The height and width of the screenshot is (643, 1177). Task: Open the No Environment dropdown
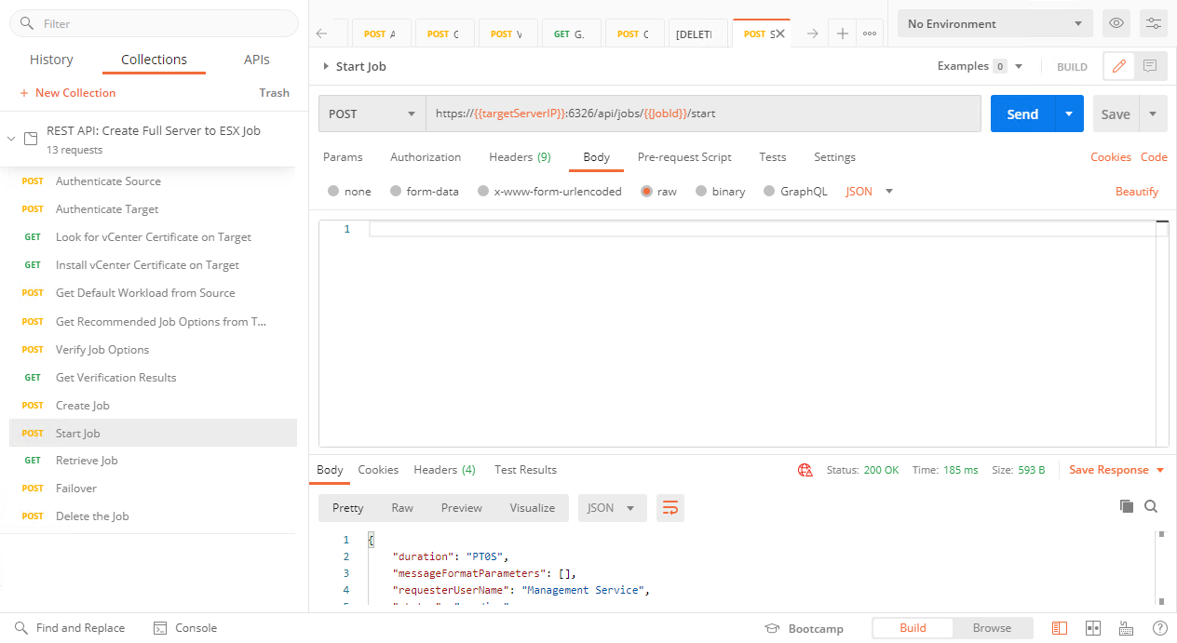[995, 23]
